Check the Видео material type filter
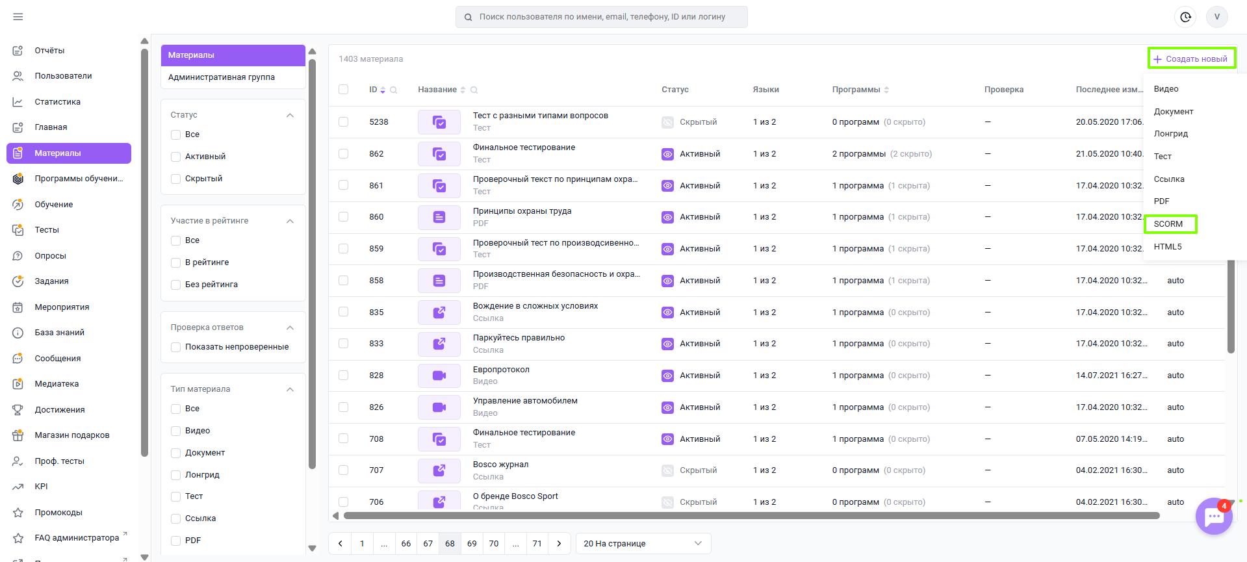Image resolution: width=1247 pixels, height=562 pixels. tap(175, 431)
